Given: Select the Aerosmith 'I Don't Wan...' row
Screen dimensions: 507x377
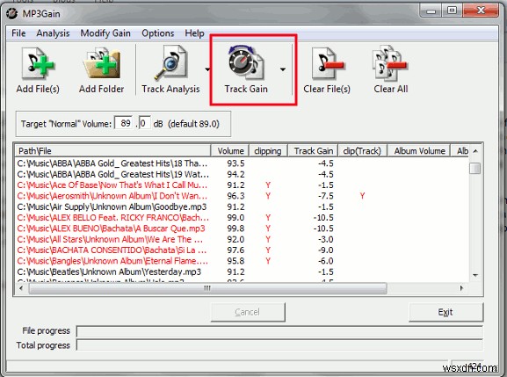Looking at the screenshot, I should [x=243, y=196].
